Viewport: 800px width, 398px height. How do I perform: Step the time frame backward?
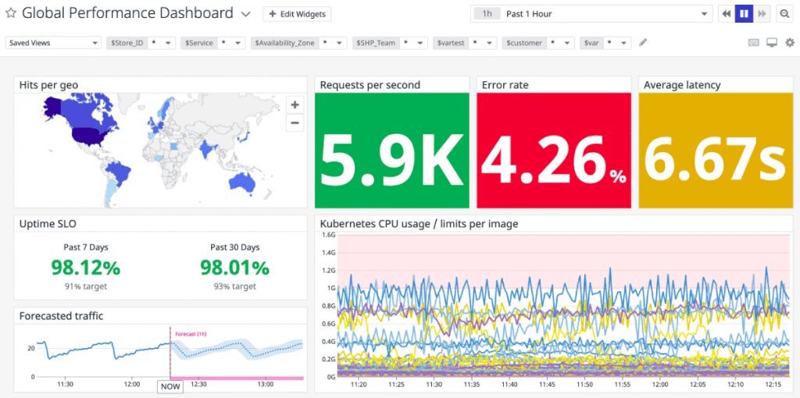point(726,14)
